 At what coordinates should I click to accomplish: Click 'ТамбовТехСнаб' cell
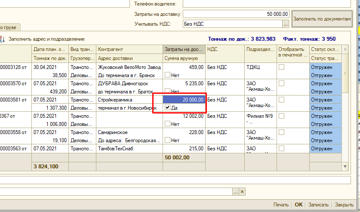click(129, 149)
